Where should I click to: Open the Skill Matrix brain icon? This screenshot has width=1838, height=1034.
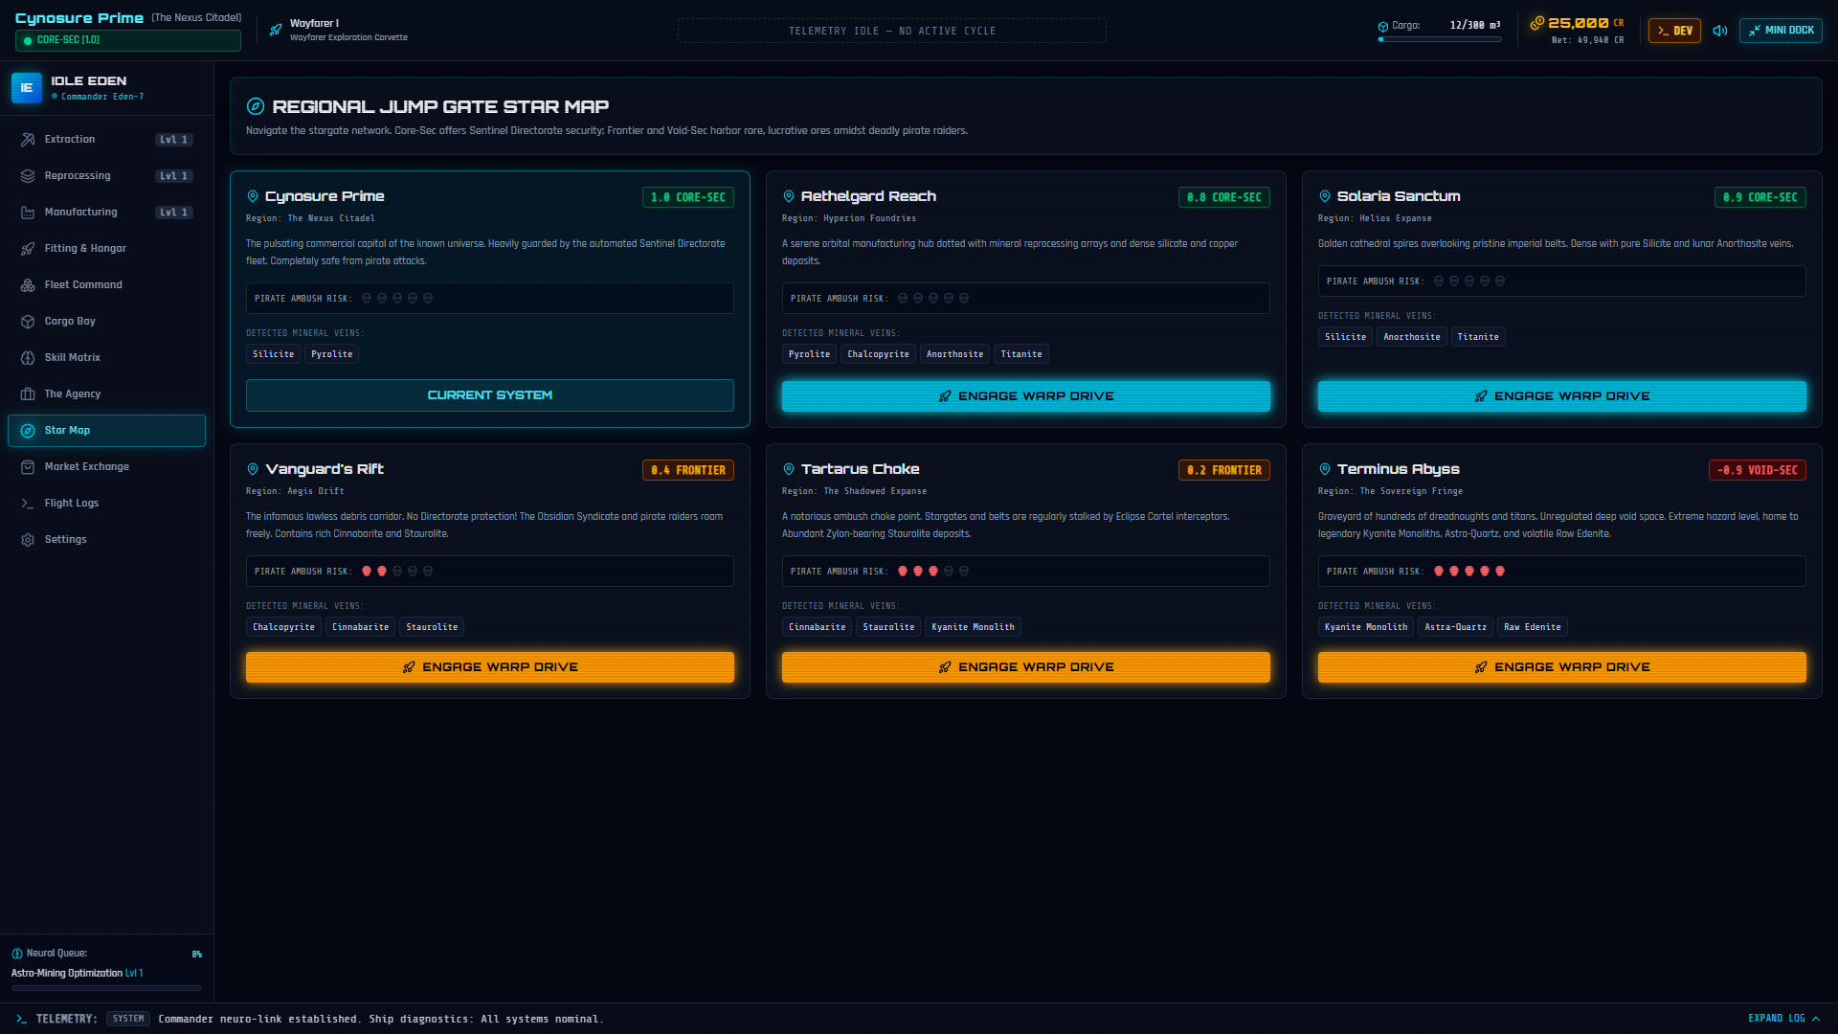pyautogui.click(x=28, y=358)
